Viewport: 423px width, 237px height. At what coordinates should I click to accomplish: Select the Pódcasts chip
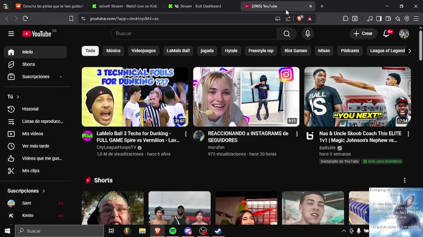(x=350, y=51)
